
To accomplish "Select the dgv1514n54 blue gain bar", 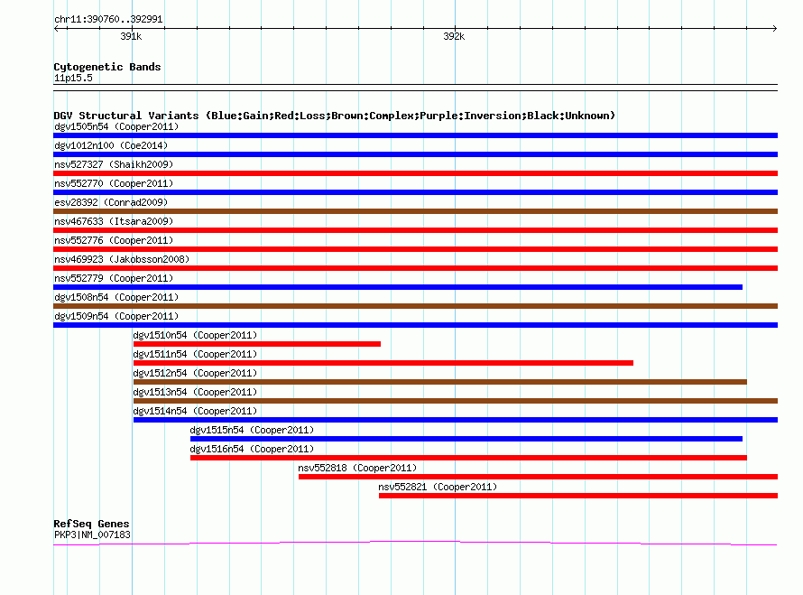I will [x=456, y=420].
